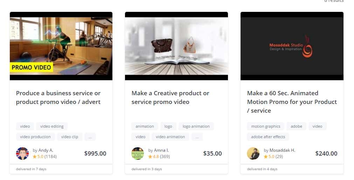Open Andy A.'s seller avatar
The height and width of the screenshot is (180, 354).
click(x=22, y=153)
